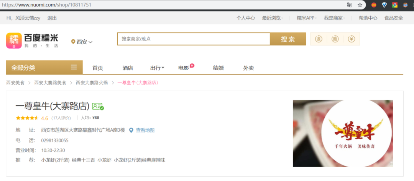Open the 外卖 tab
The width and height of the screenshot is (414, 181).
248,68
